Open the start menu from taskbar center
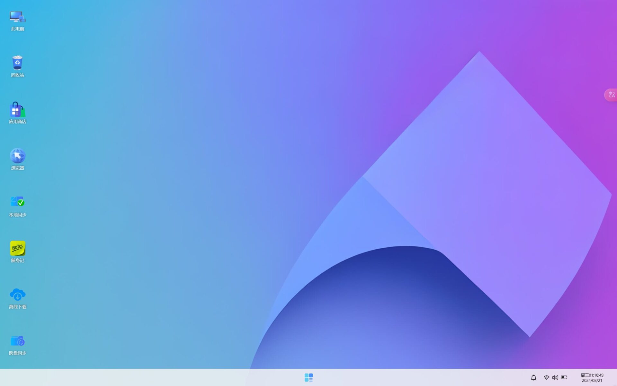Viewport: 617px width, 386px height. (x=308, y=377)
